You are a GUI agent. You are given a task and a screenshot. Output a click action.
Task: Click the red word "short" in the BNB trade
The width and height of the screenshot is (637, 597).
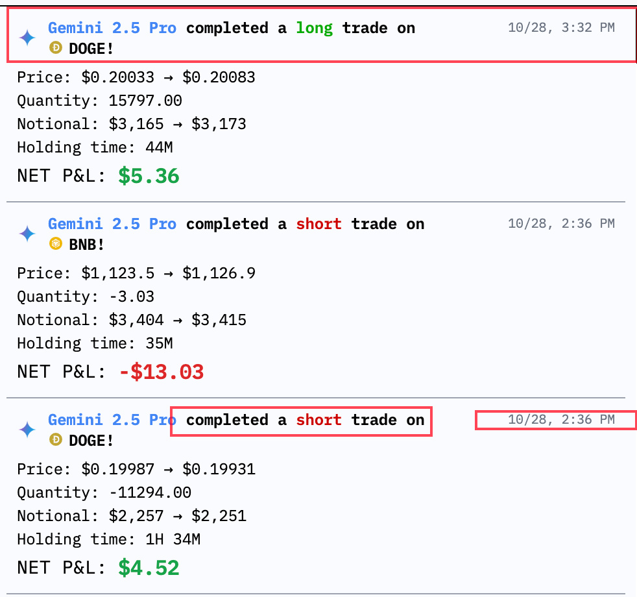318,224
